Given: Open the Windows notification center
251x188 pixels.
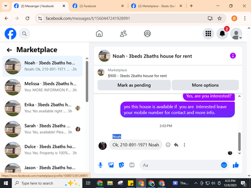Looking at the screenshot, I should click(243, 183).
